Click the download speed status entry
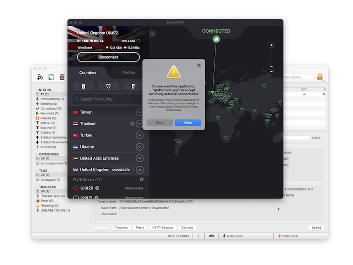The height and width of the screenshot is (265, 353). (x=232, y=236)
